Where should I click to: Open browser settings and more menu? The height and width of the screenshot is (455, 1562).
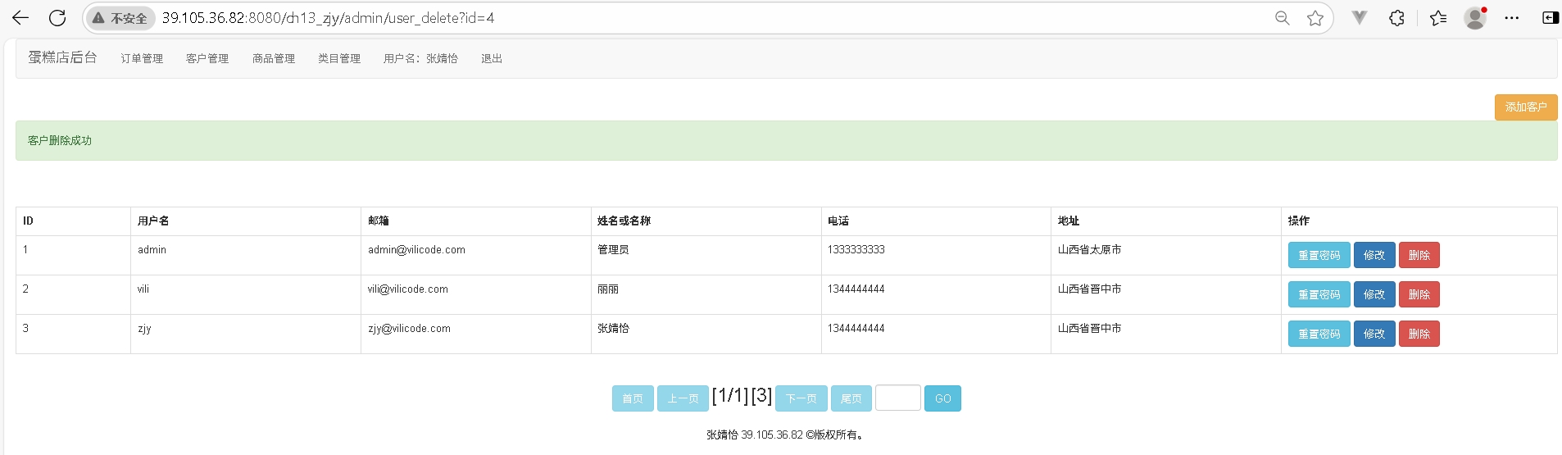tap(1512, 18)
